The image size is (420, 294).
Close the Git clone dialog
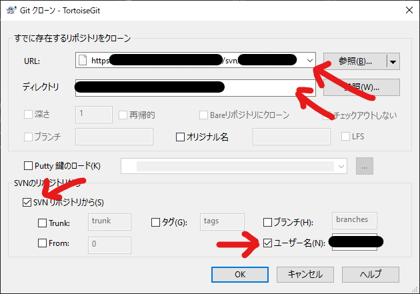(x=409, y=10)
